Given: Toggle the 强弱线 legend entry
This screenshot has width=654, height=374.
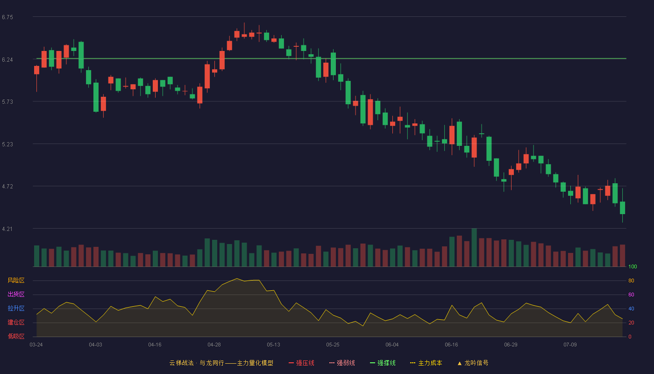Looking at the screenshot, I should [x=342, y=363].
